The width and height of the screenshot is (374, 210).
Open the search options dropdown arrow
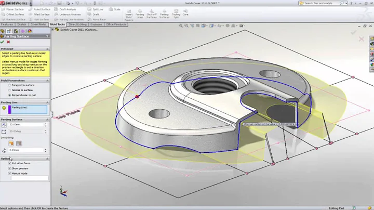[x=346, y=3]
